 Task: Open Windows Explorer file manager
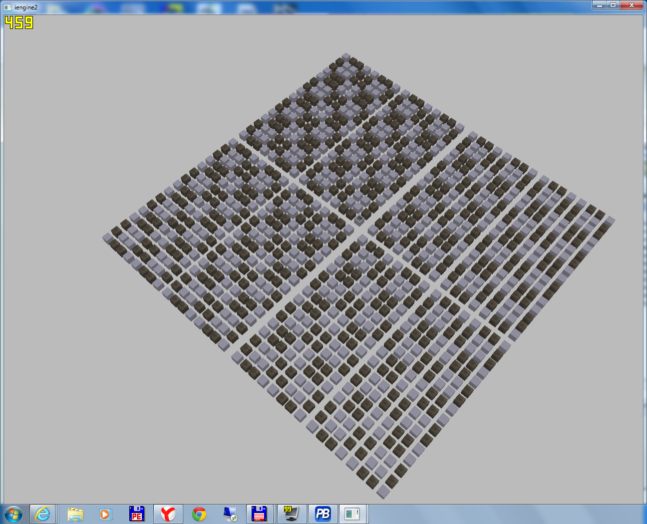(x=75, y=514)
